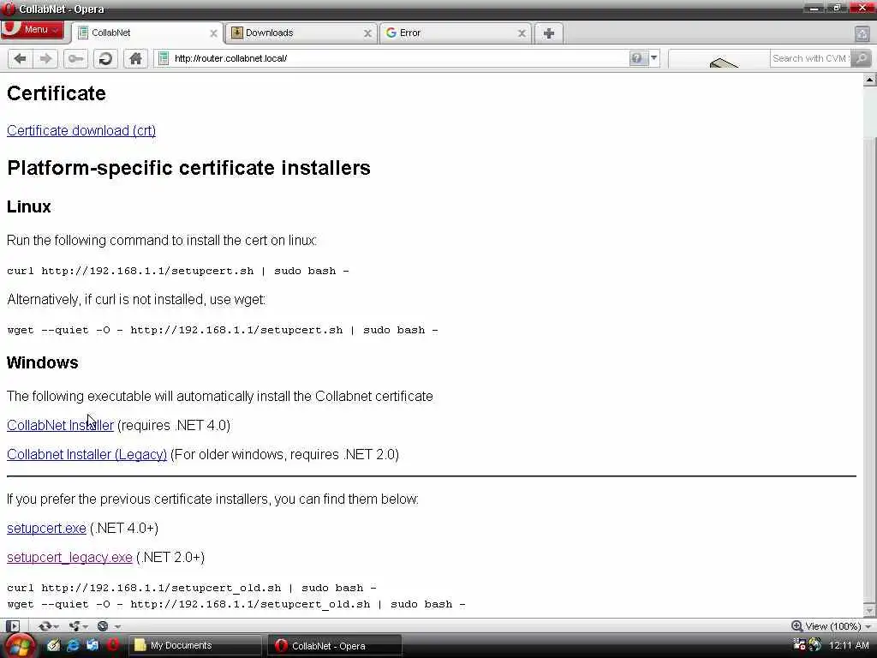Click the zoom magnifier icon beside View
This screenshot has width=877, height=658.
(797, 626)
